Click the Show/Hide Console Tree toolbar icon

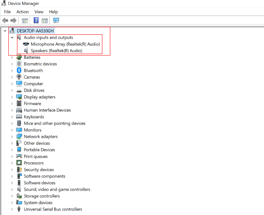click(25, 20)
